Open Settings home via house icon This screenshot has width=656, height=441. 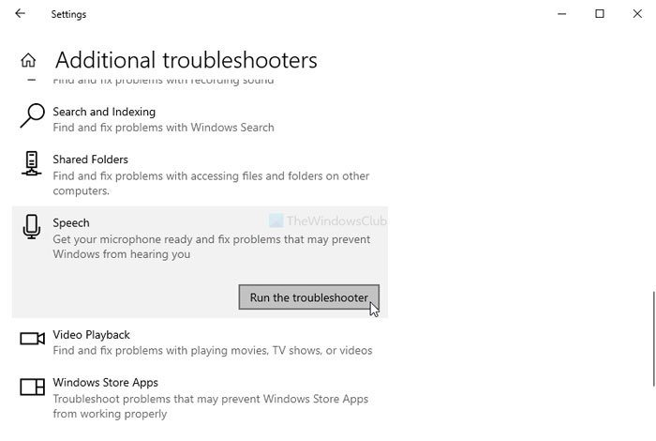tap(28, 60)
